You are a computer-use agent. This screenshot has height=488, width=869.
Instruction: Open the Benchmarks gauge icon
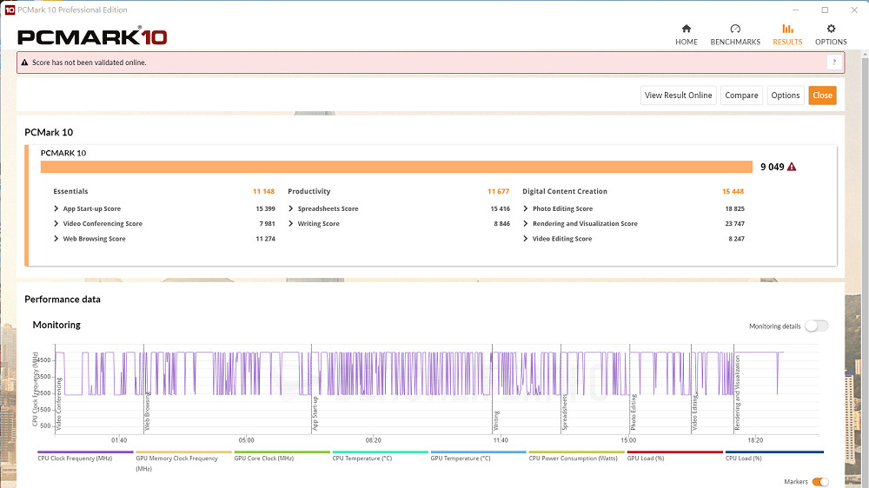pyautogui.click(x=735, y=30)
